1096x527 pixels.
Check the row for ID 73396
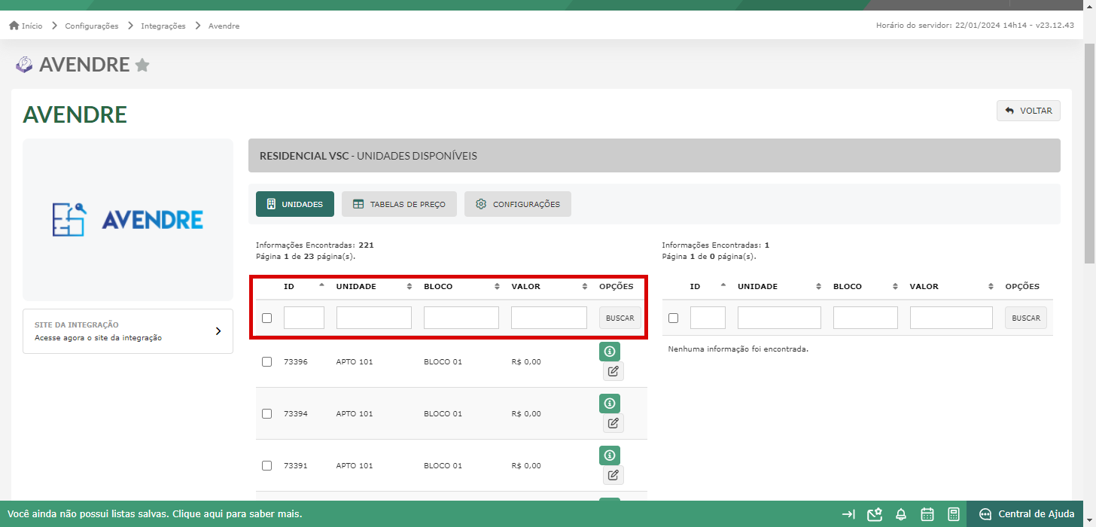266,361
